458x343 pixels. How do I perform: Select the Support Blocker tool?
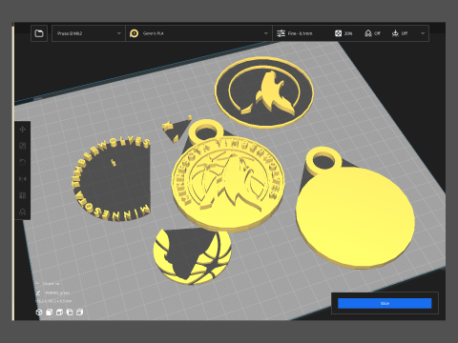[x=23, y=212]
